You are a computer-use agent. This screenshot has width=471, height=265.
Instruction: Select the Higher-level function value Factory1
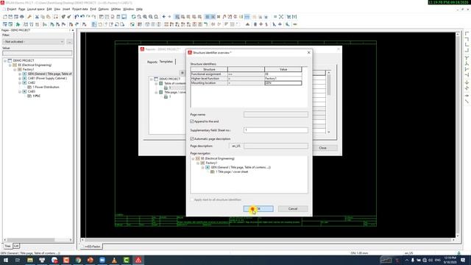pos(283,79)
